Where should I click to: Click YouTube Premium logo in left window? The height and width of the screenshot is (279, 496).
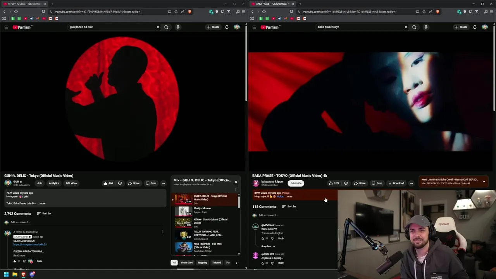22,27
